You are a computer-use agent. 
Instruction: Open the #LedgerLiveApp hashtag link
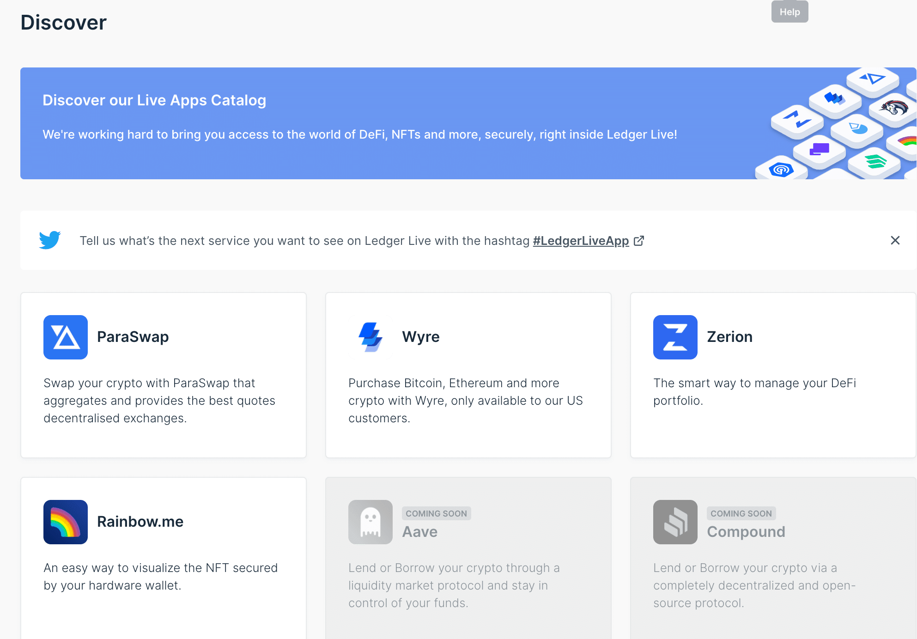pos(581,241)
